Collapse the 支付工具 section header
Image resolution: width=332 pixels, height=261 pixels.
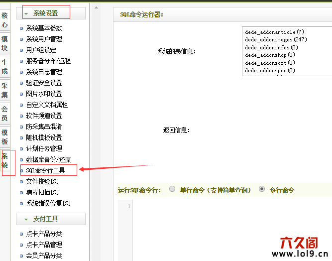[51, 219]
